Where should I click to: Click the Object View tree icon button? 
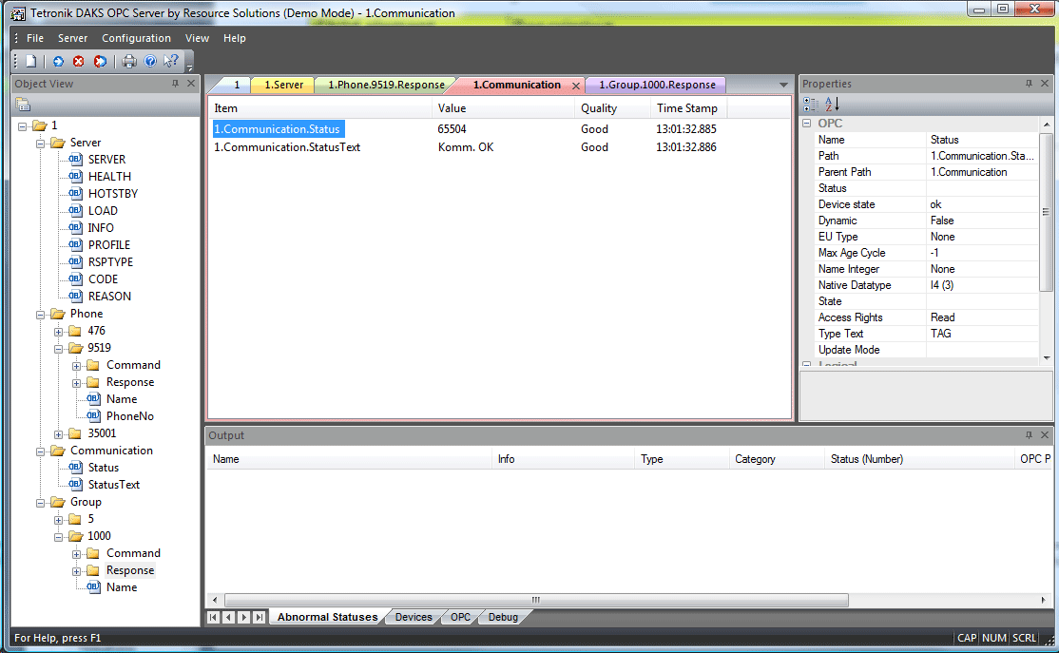click(23, 104)
